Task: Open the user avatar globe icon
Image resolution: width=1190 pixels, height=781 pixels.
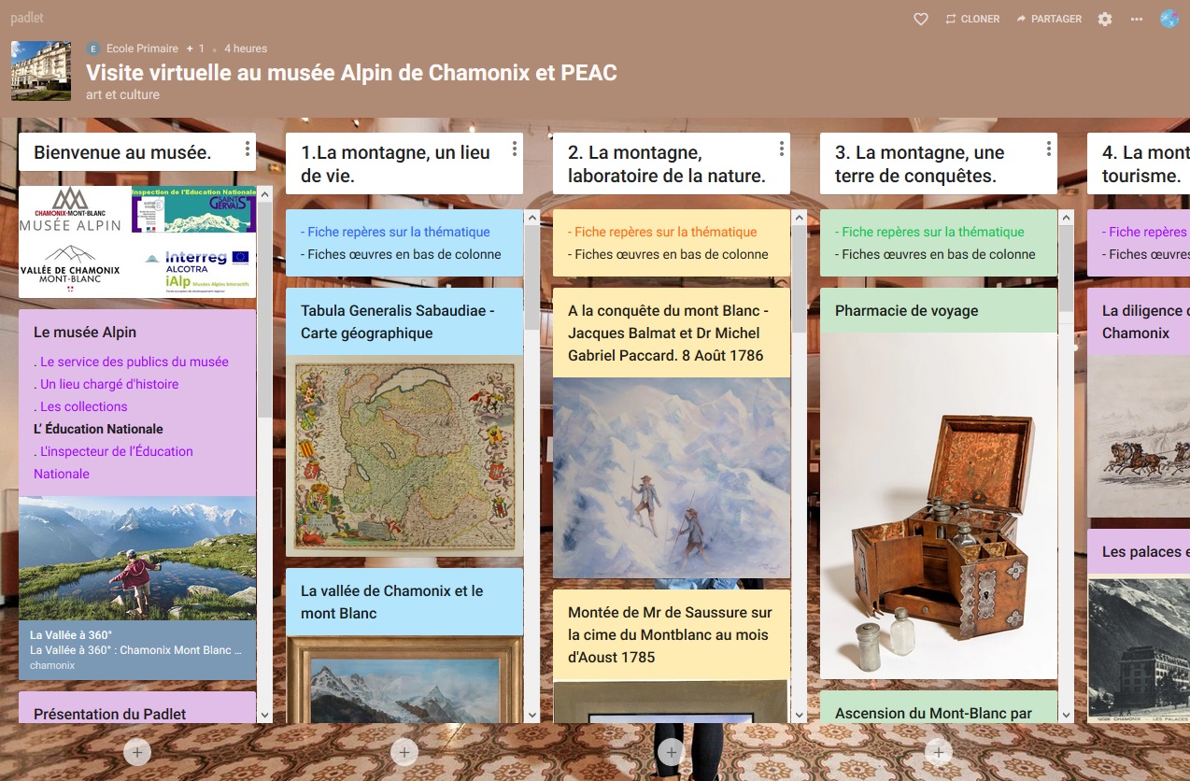Action: pyautogui.click(x=1169, y=19)
